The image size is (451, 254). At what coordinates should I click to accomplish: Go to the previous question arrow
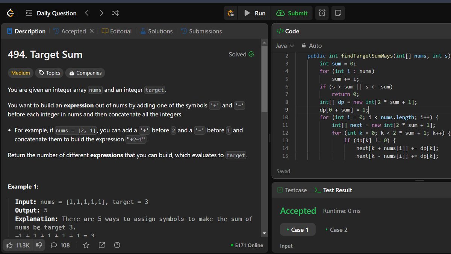(x=87, y=13)
